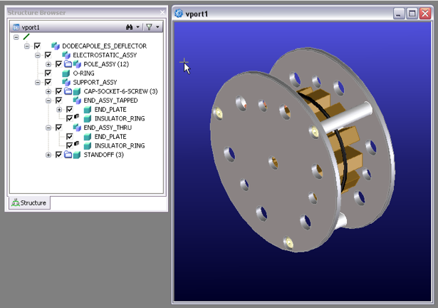The height and width of the screenshot is (308, 438).
Task: Select the SUPPORT_ASSY label
Action: coord(95,83)
